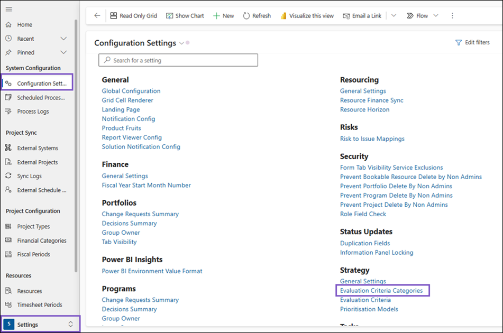Click the hamburger menu icon
This screenshot has width=503, height=333.
tap(9, 10)
